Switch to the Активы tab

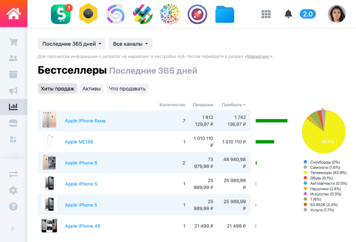coord(91,89)
